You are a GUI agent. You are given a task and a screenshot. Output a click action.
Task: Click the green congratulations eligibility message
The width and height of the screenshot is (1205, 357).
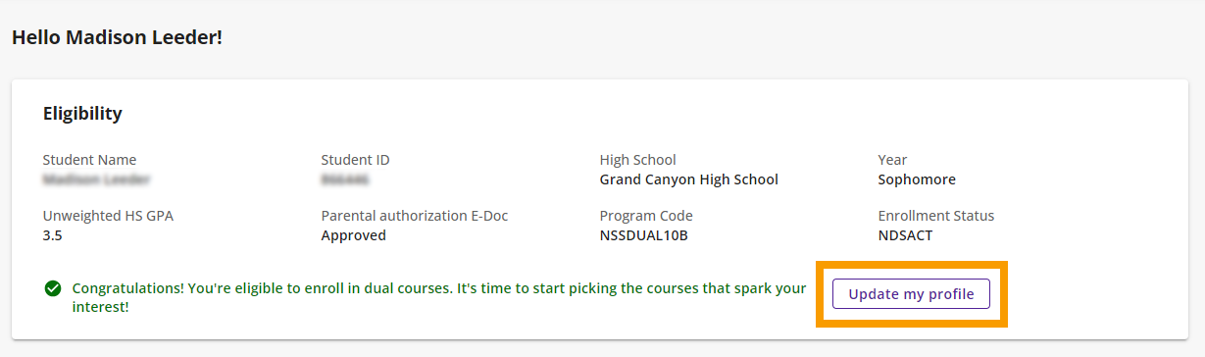point(439,298)
